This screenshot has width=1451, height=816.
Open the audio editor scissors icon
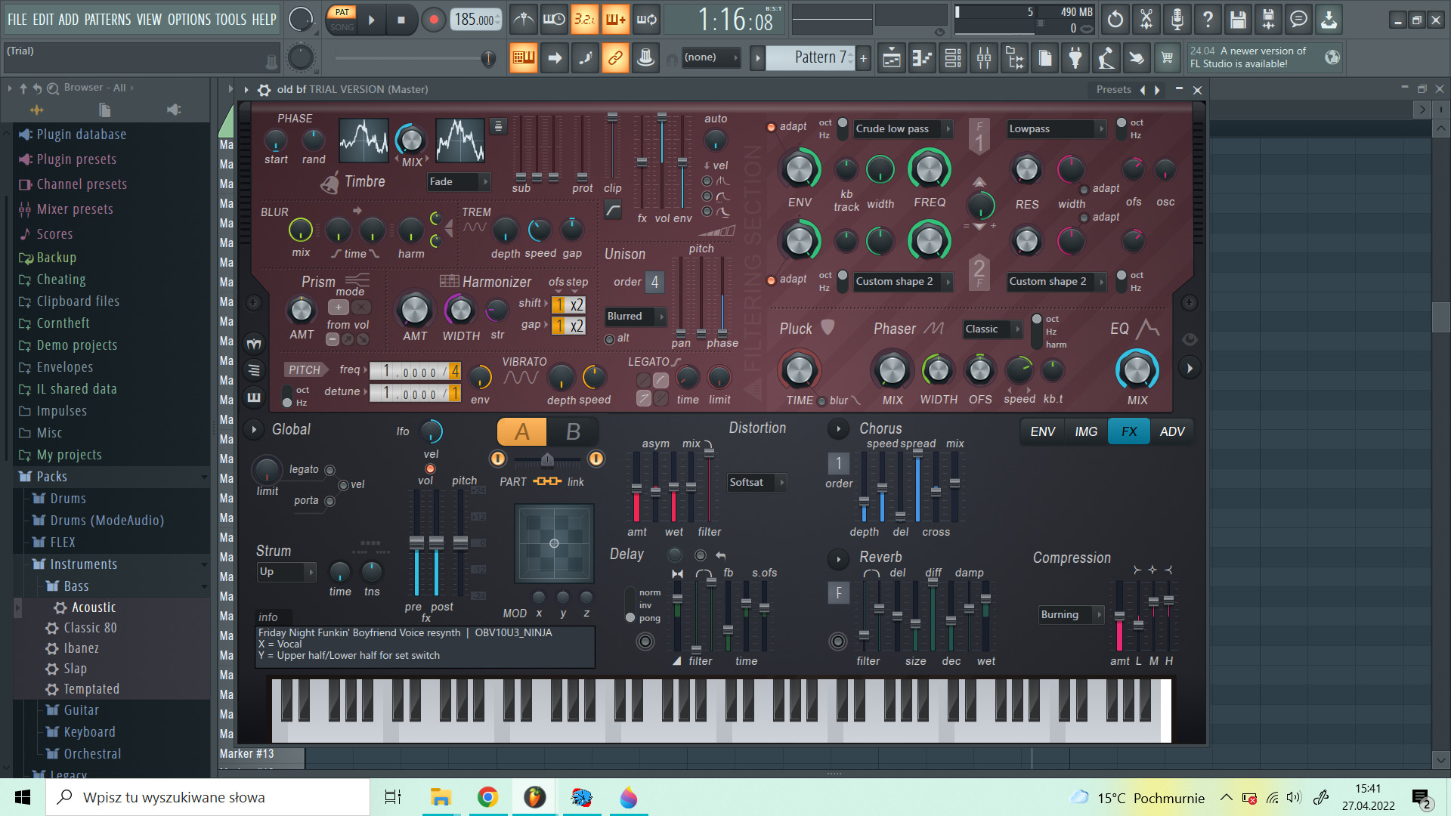(x=1146, y=19)
